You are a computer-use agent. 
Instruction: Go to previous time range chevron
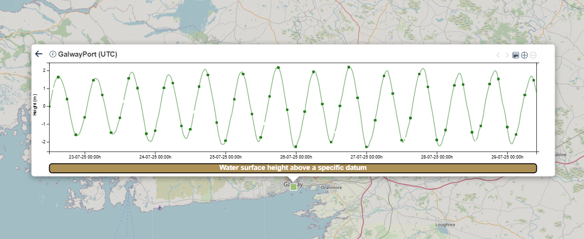[x=498, y=55]
